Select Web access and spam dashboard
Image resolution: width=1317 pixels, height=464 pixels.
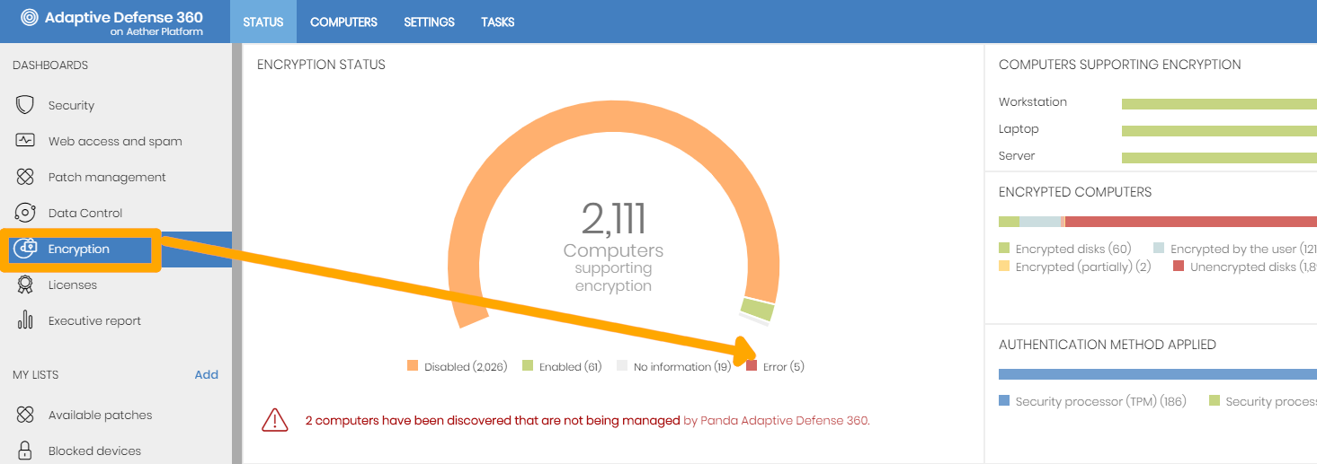pyautogui.click(x=115, y=142)
